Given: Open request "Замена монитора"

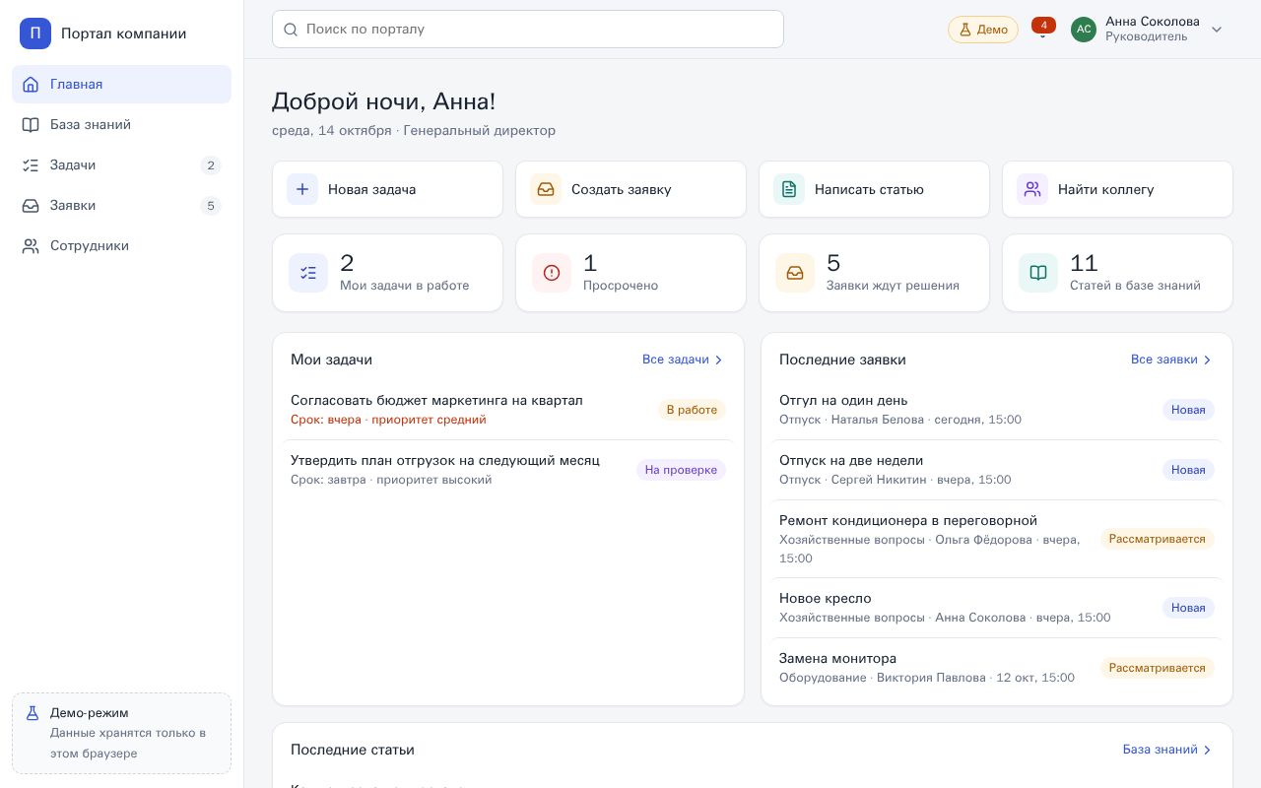Looking at the screenshot, I should click(x=997, y=668).
